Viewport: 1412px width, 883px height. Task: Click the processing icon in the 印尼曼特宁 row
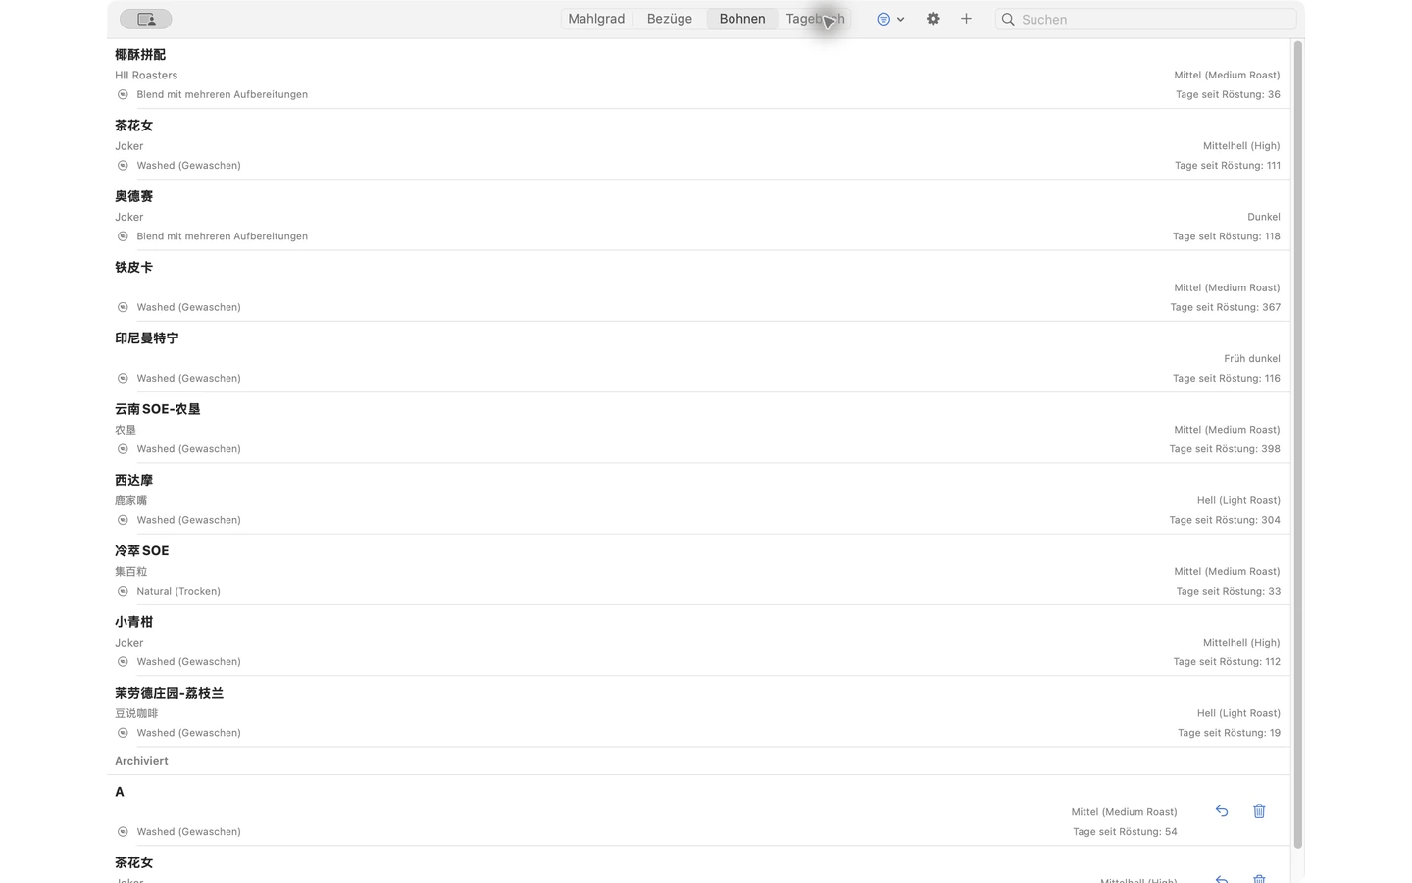[123, 379]
